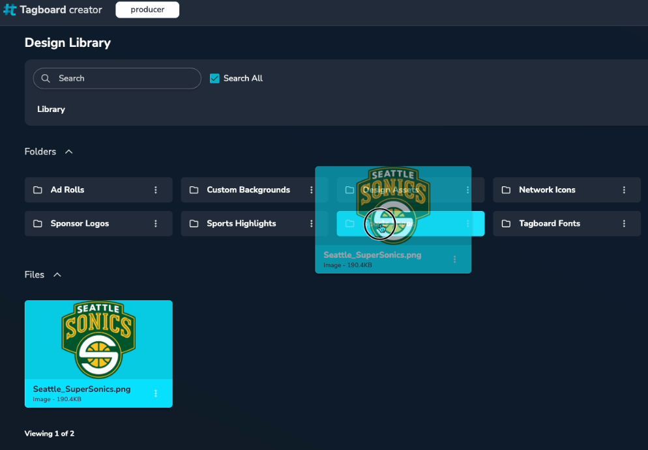The width and height of the screenshot is (648, 450).
Task: Open the Network Icons folder
Action: (x=547, y=190)
